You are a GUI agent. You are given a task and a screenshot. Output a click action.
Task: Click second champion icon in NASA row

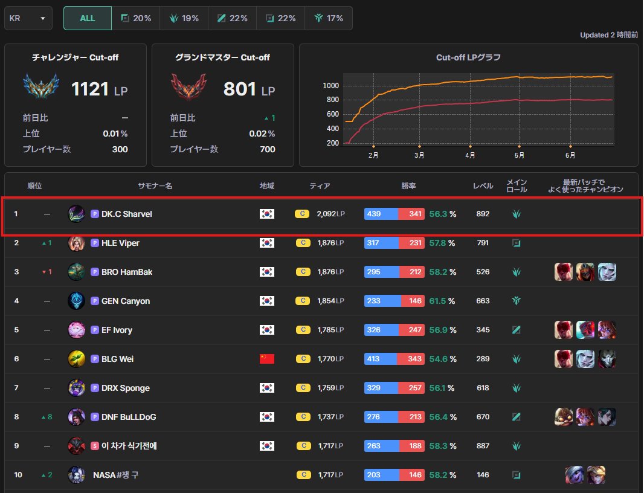click(596, 475)
